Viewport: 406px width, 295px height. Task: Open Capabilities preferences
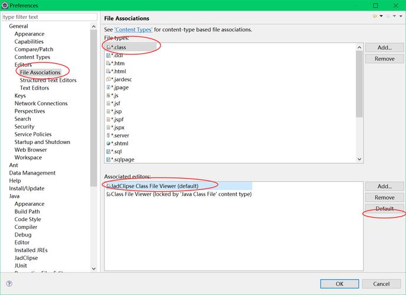coord(29,42)
